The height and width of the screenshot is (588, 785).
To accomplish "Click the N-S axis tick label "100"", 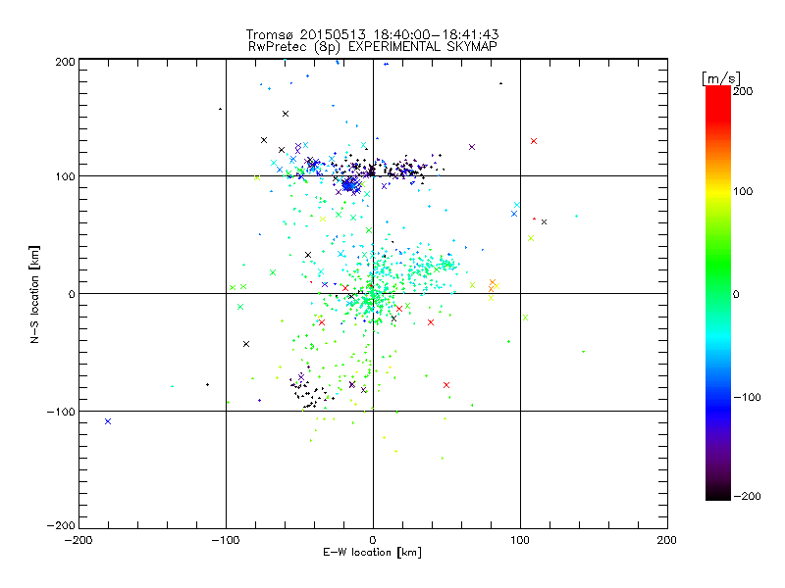I will (x=65, y=176).
